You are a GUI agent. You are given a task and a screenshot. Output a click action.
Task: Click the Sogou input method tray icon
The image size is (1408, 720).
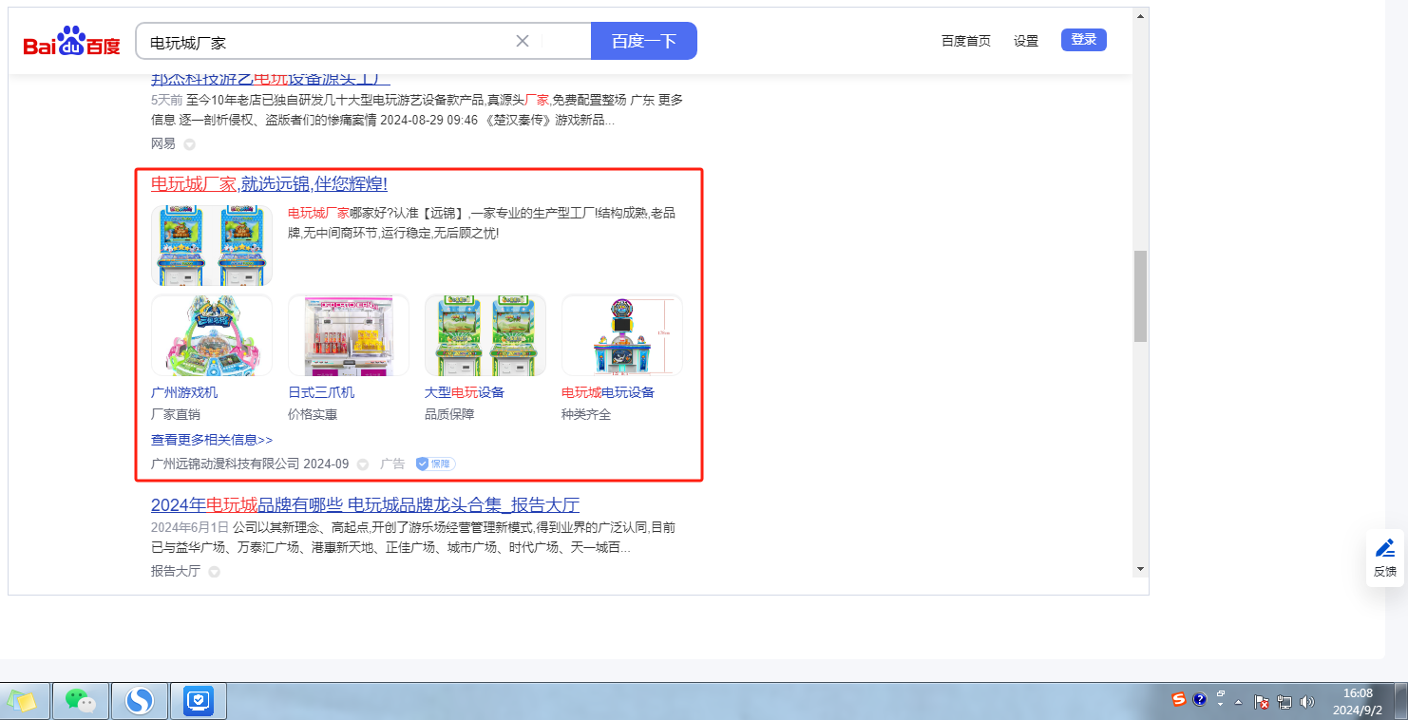point(1179,700)
